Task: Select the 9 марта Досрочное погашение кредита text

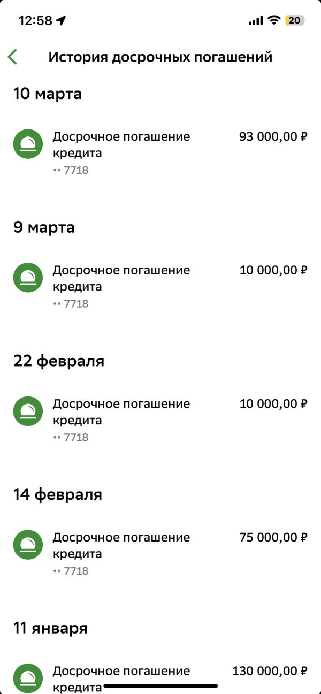Action: 121,278
